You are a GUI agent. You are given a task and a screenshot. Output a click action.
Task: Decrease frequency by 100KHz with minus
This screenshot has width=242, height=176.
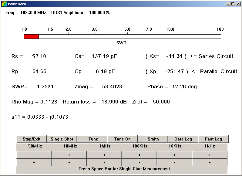pyautogui.click(x=139, y=162)
